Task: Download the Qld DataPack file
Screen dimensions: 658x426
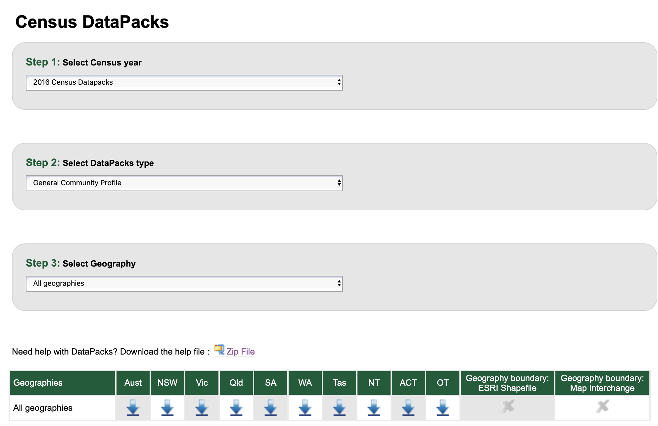Action: [236, 407]
